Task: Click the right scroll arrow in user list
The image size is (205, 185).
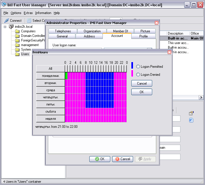Action: 201,98
